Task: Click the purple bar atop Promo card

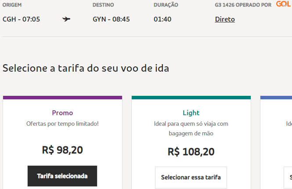Action: [x=62, y=98]
